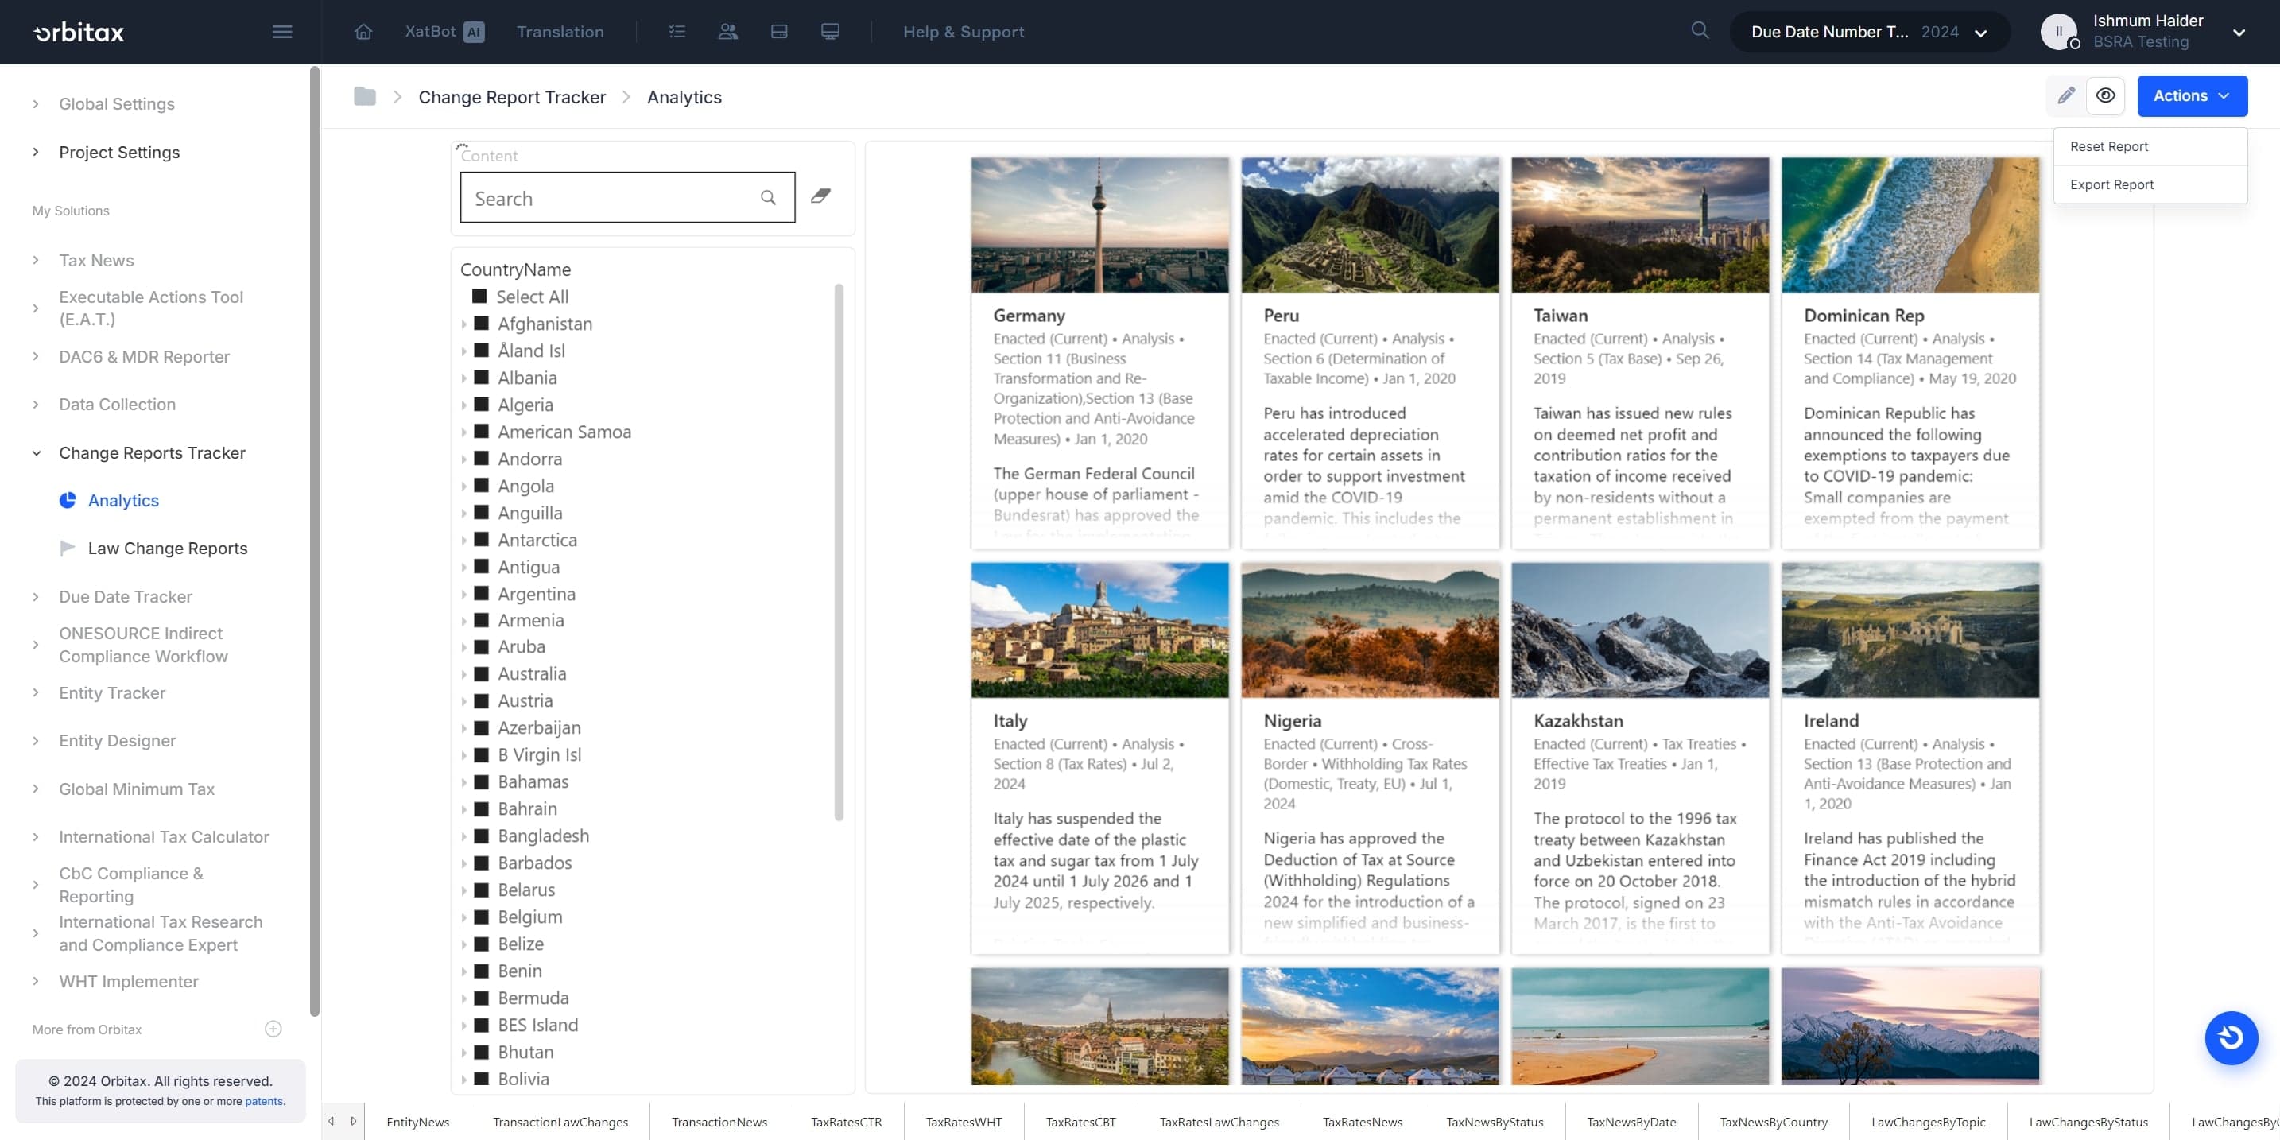This screenshot has width=2280, height=1140.
Task: Toggle the hamburger sidebar menu
Action: click(x=282, y=32)
